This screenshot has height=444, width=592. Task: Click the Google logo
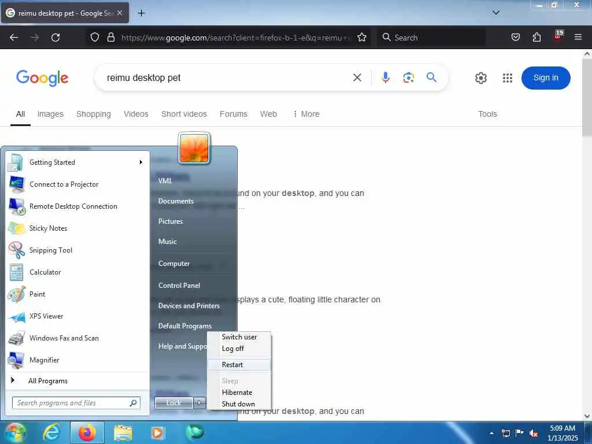pos(42,78)
